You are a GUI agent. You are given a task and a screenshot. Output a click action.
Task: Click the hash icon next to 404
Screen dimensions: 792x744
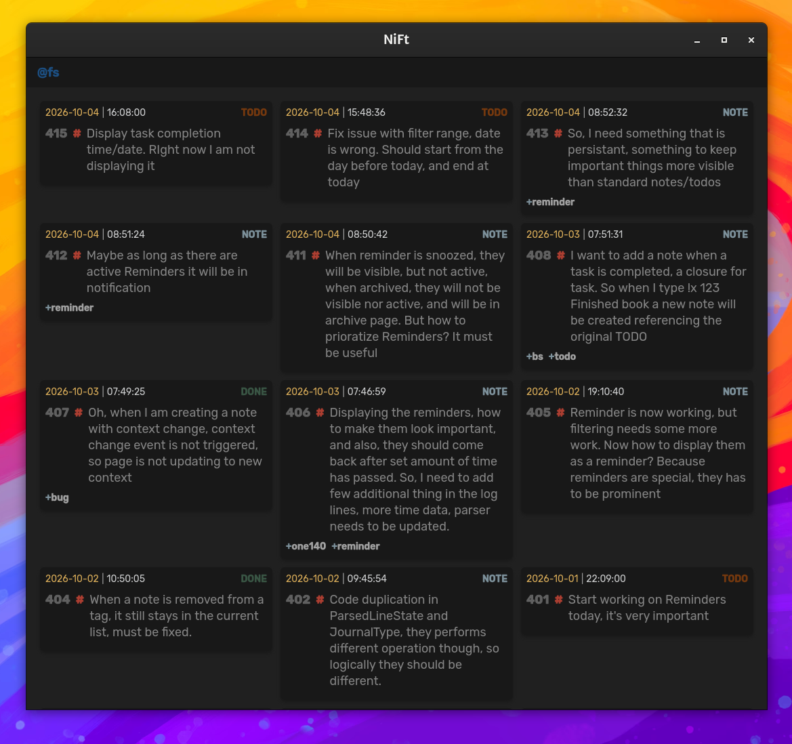80,600
